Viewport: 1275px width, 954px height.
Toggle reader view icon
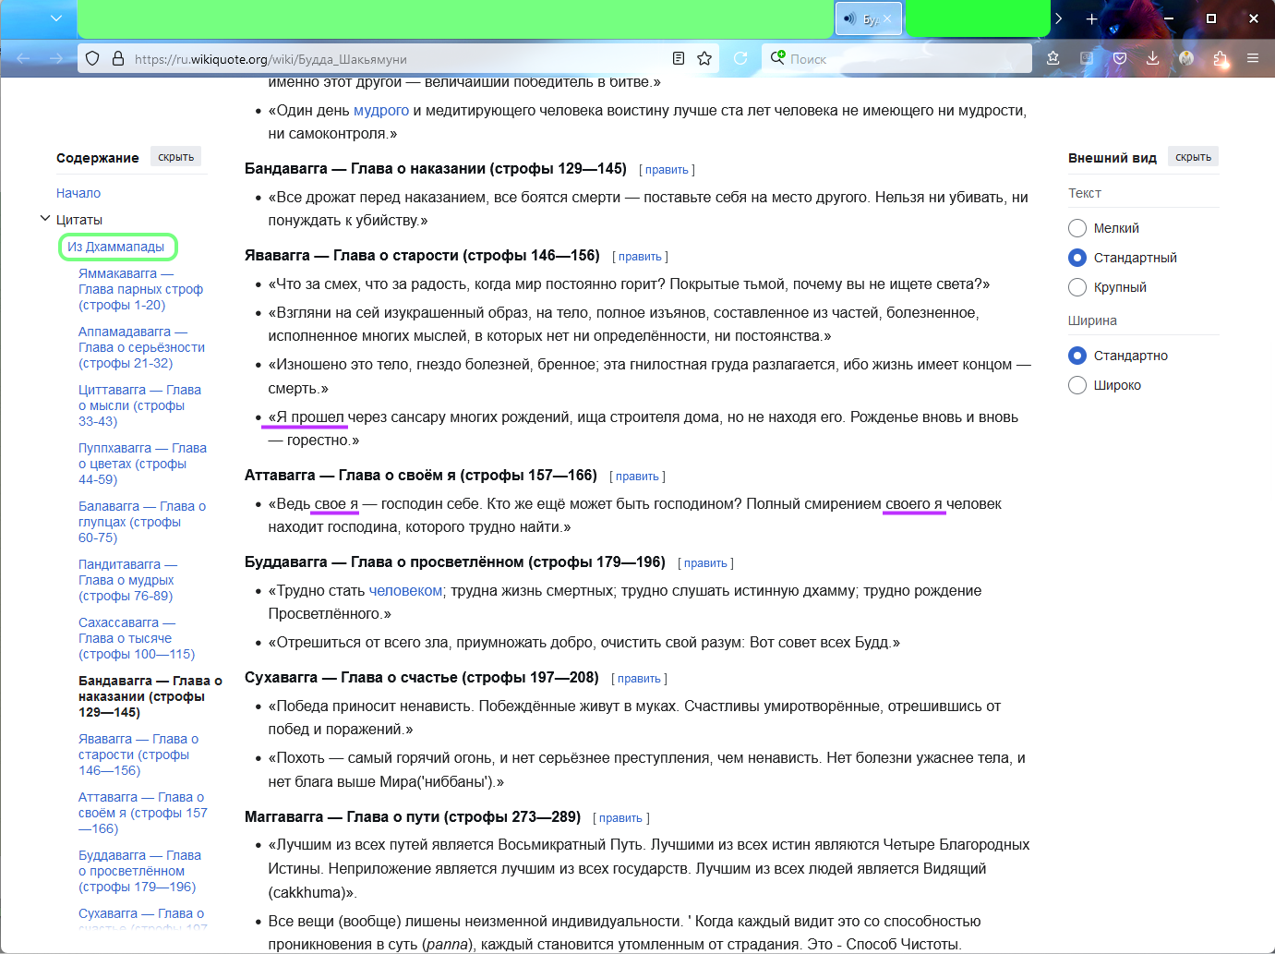click(679, 58)
